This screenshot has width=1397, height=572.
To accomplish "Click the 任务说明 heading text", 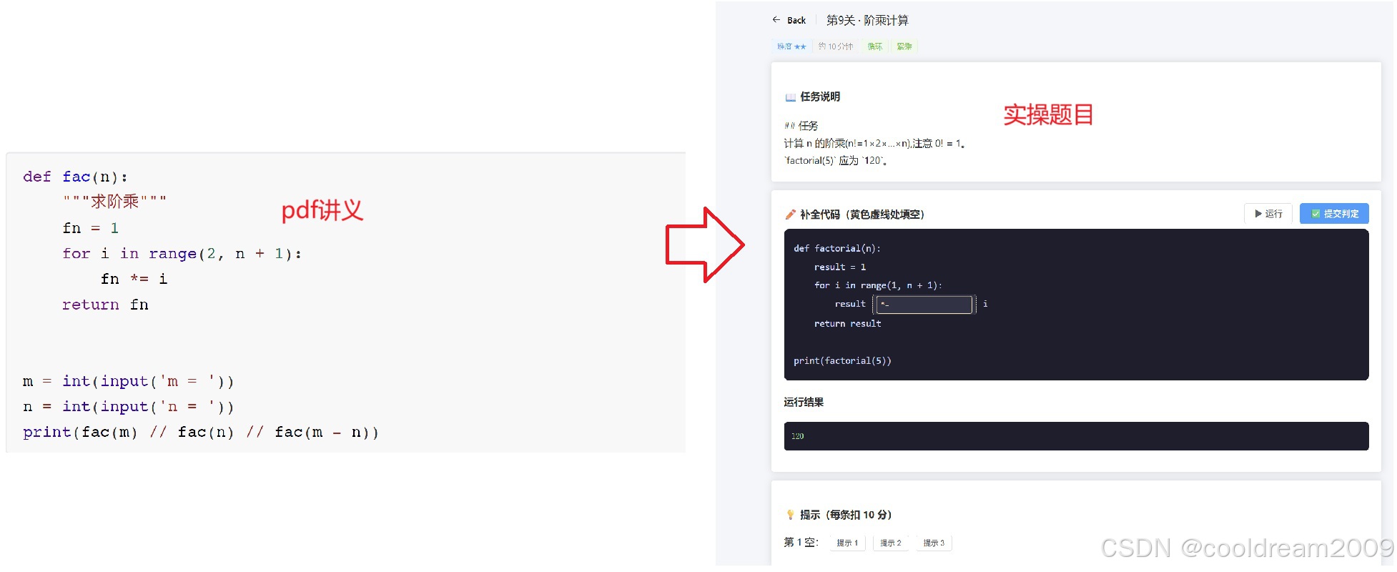I will pyautogui.click(x=820, y=97).
